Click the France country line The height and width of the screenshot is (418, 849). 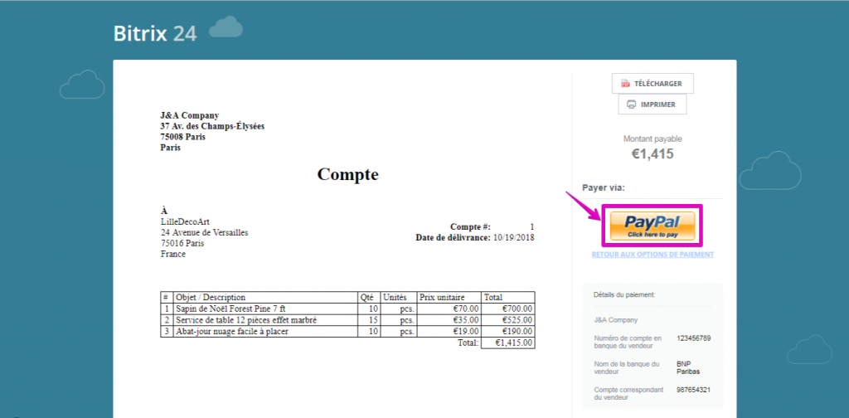[173, 254]
